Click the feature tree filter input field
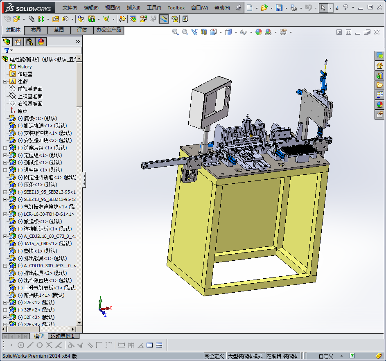The image size is (386, 361). point(45,50)
